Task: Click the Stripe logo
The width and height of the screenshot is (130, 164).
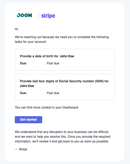Action: [x=48, y=16]
